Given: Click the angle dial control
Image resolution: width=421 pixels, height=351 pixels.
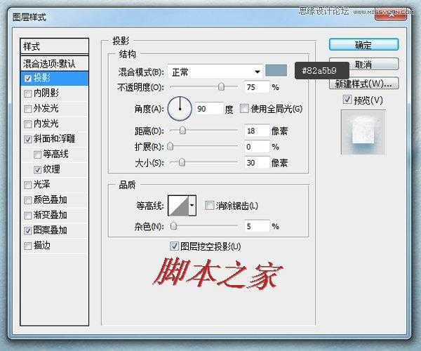Looking at the screenshot, I should click(x=180, y=109).
